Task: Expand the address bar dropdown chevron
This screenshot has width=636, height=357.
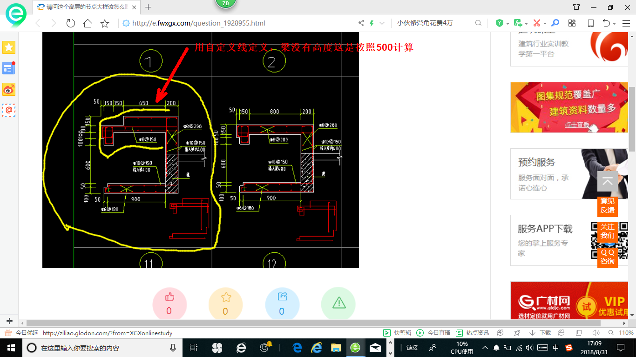Action: 382,23
